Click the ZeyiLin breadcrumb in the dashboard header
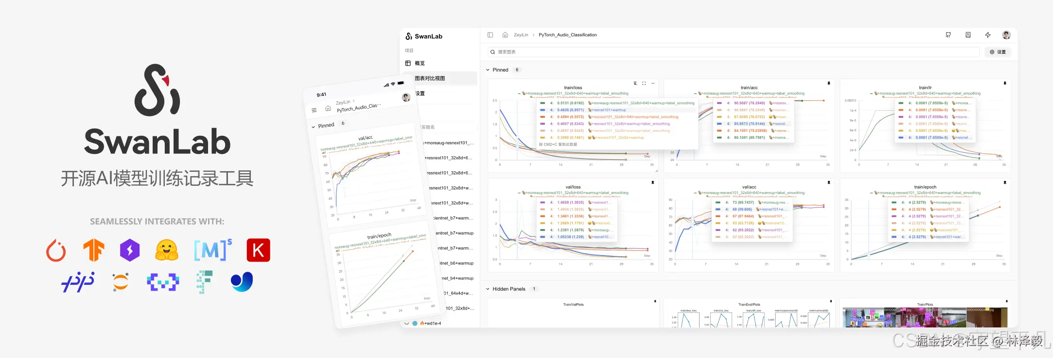The width and height of the screenshot is (1053, 358). pos(521,35)
